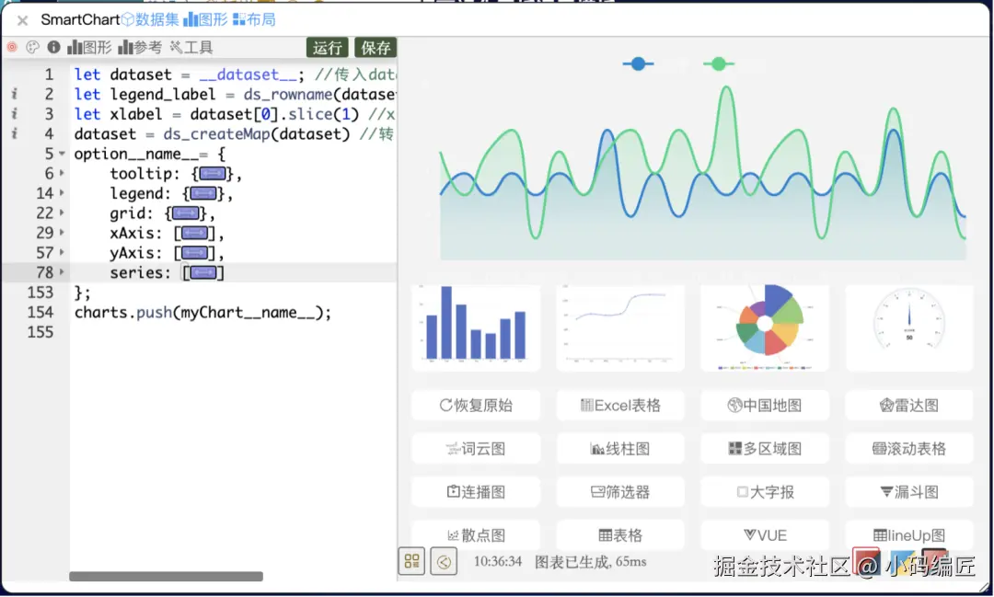Viewport: 994px width, 597px height.
Task: Click the red record icon on the toolbar
Action: [x=12, y=46]
